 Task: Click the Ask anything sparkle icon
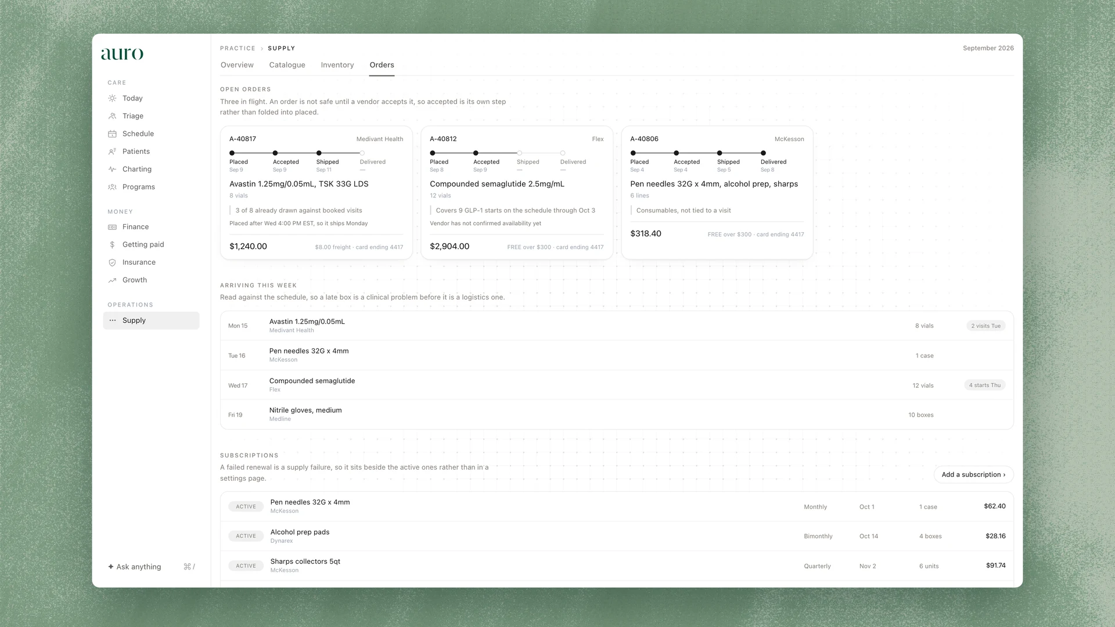tap(110, 567)
